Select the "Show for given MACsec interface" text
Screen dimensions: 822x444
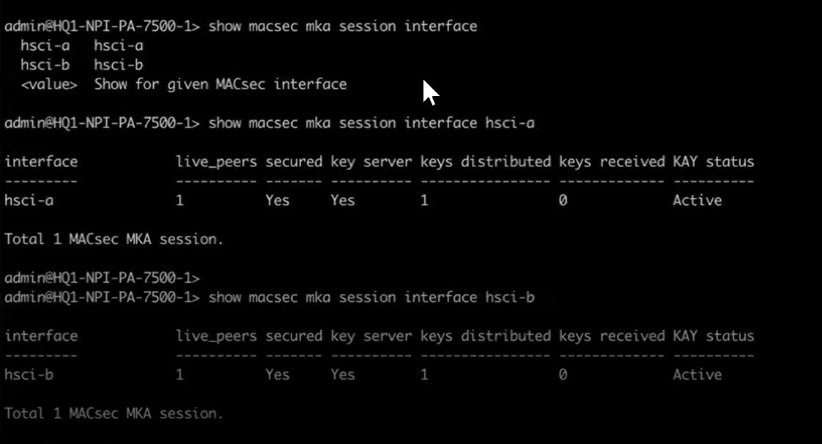[x=220, y=84]
